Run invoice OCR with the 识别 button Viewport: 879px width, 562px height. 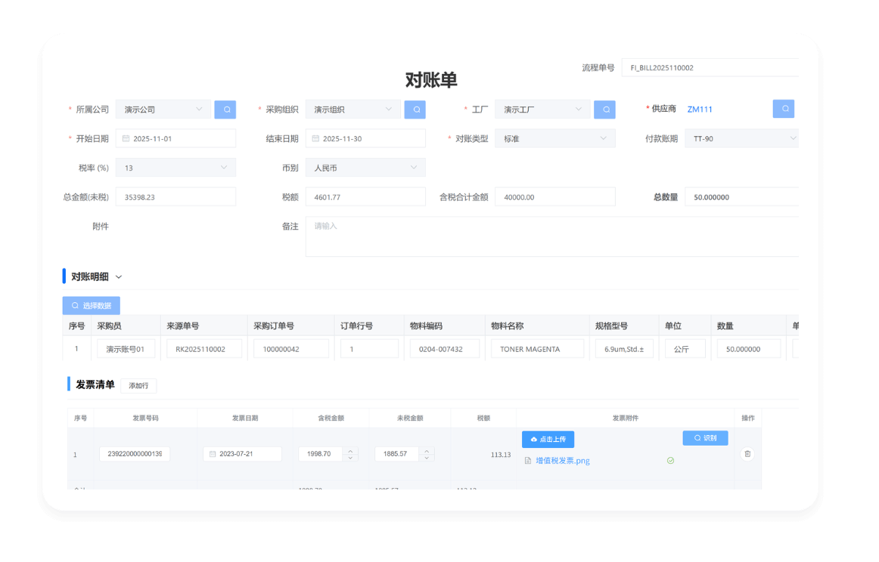click(705, 437)
